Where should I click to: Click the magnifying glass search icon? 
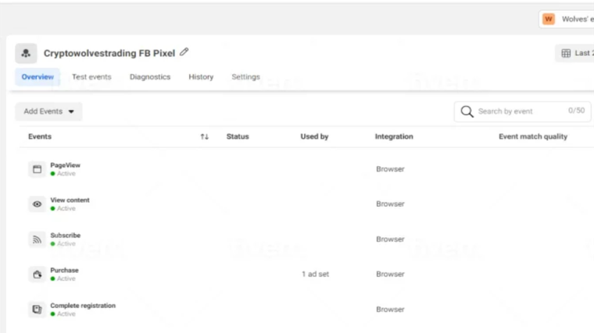[467, 112]
